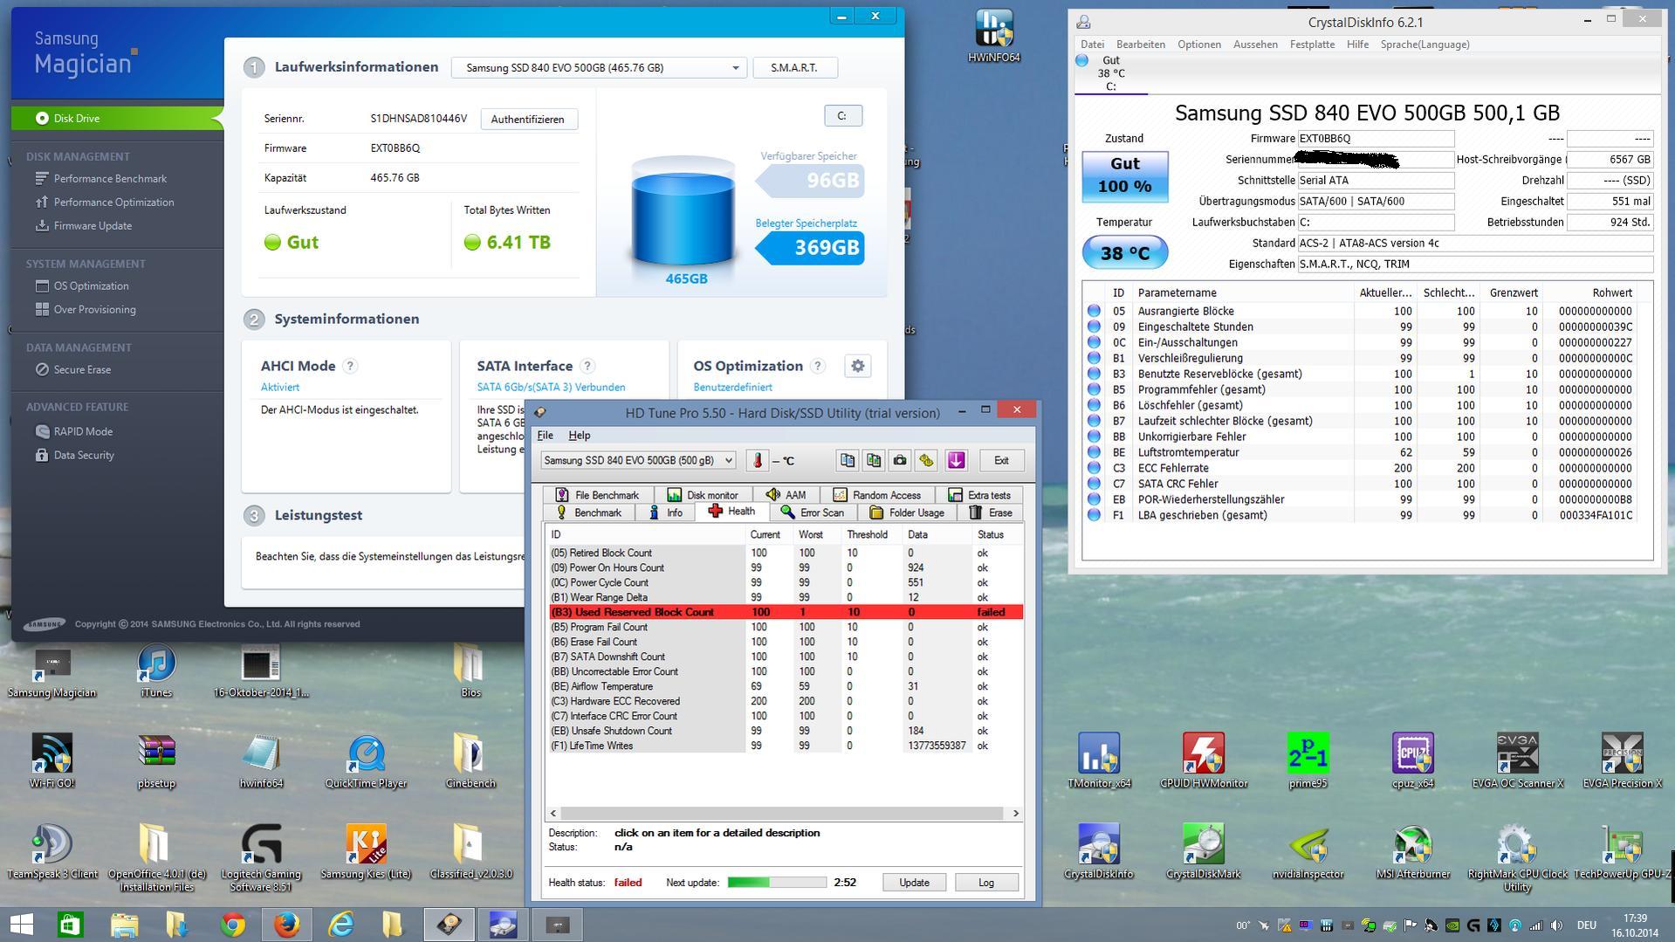1675x942 pixels.
Task: Click the help question mark next to SATA Interface
Action: coord(587,366)
